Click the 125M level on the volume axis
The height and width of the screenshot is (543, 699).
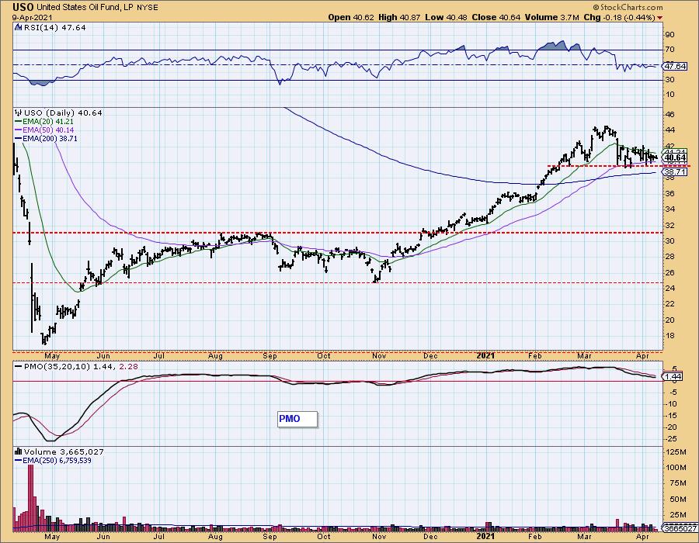[676, 452]
